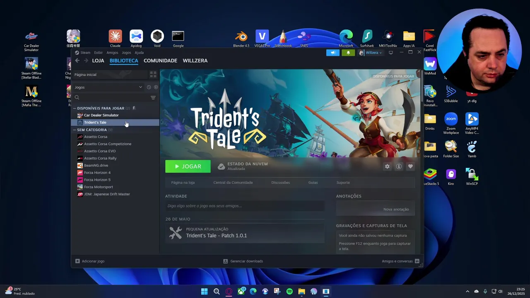Viewport: 530px width, 298px height.
Task: Open Spotify from the taskbar
Action: (289, 291)
